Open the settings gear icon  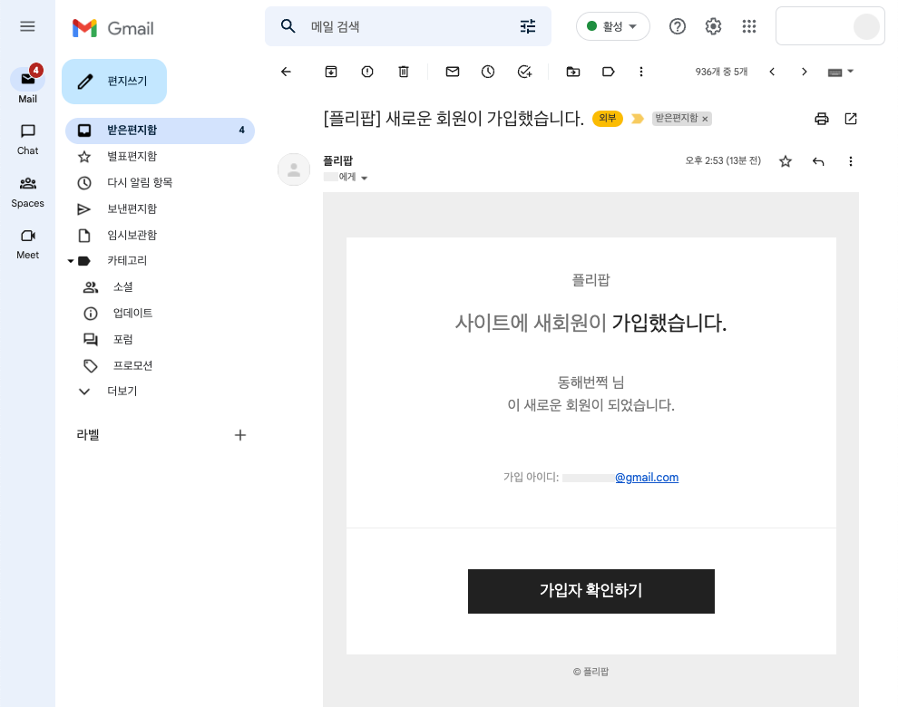coord(713,26)
